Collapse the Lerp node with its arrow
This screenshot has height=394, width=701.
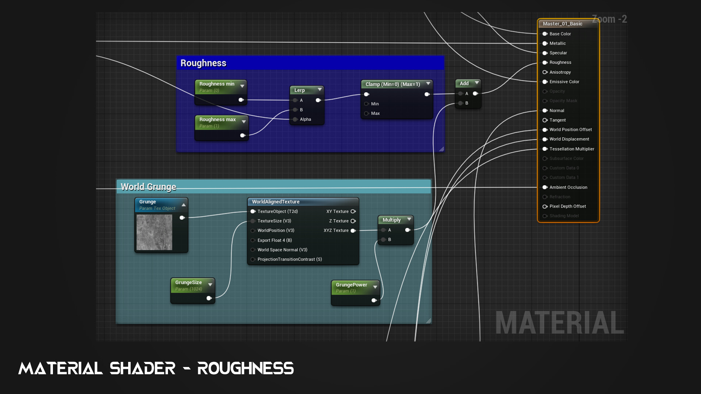(320, 89)
